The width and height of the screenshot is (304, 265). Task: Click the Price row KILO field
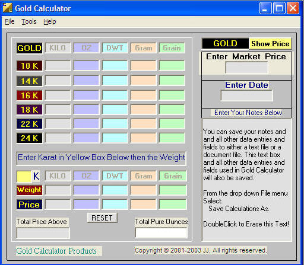click(58, 205)
